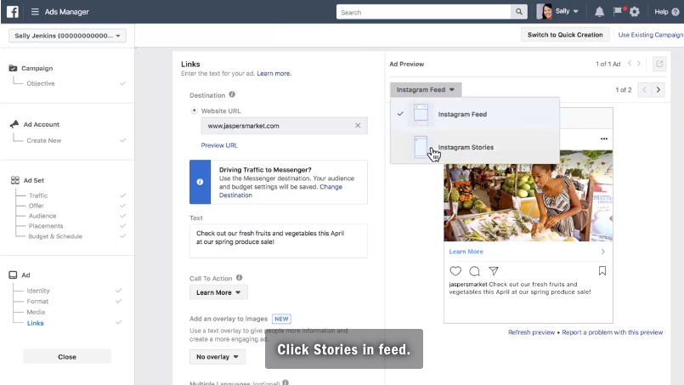Go to Placements under Ad Set
Image resolution: width=684 pixels, height=385 pixels.
46,226
